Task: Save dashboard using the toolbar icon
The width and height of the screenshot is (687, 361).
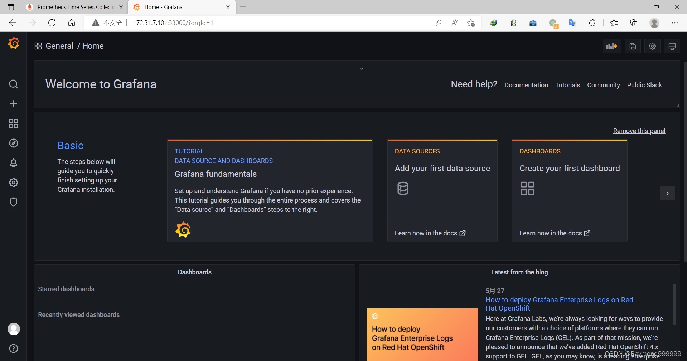Action: [633, 46]
